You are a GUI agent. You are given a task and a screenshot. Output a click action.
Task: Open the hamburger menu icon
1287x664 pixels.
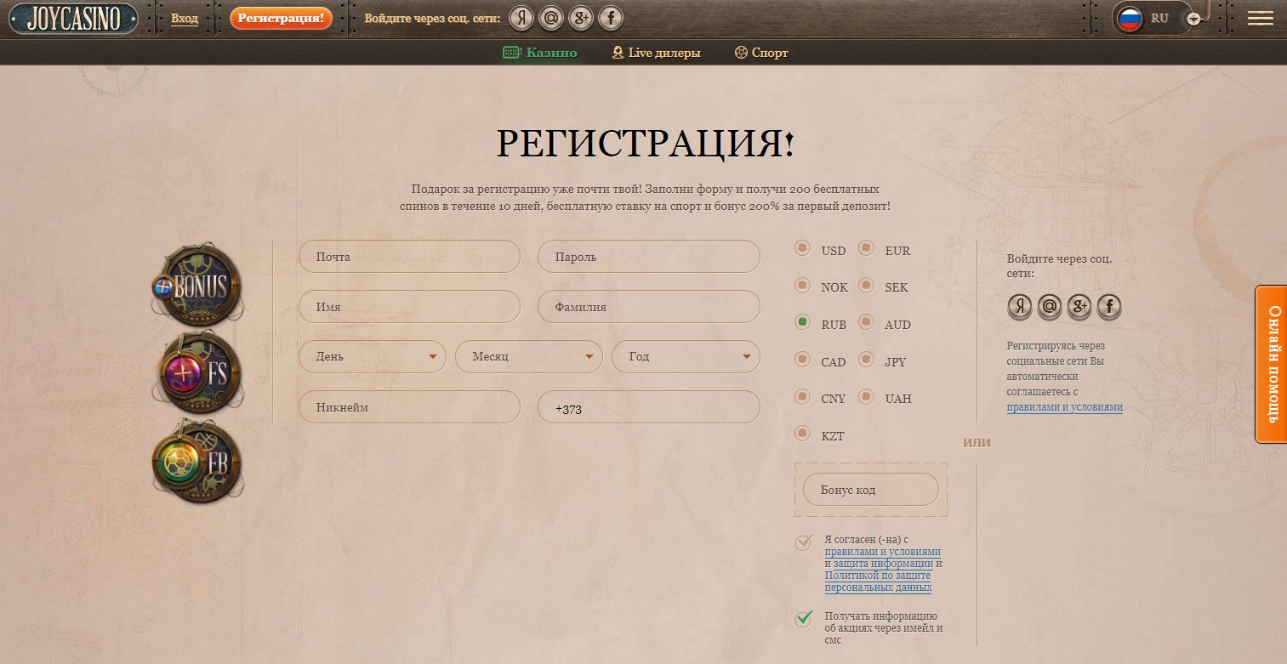1260,17
